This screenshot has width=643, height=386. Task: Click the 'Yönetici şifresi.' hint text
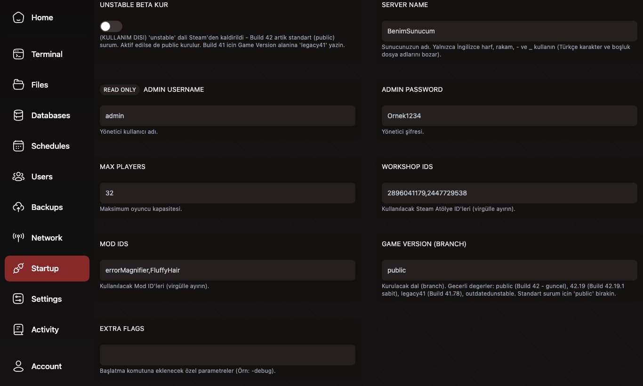[x=403, y=132]
